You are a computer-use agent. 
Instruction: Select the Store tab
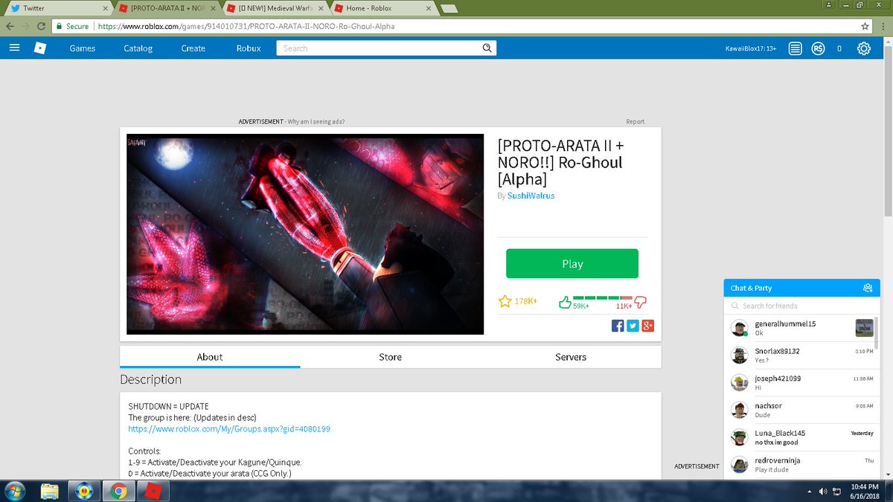pos(390,357)
